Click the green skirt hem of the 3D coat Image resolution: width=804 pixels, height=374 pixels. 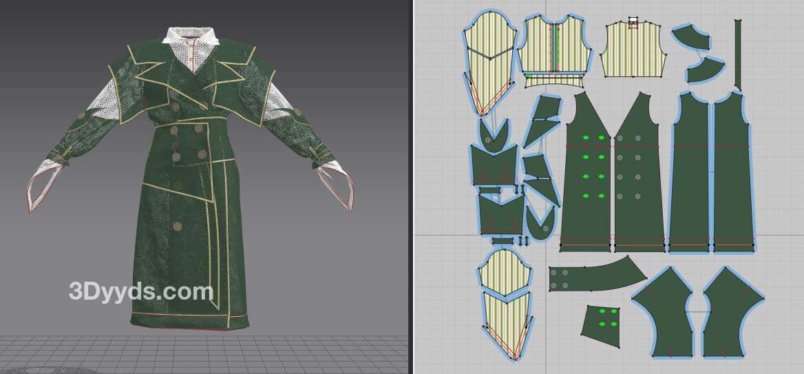(x=180, y=318)
